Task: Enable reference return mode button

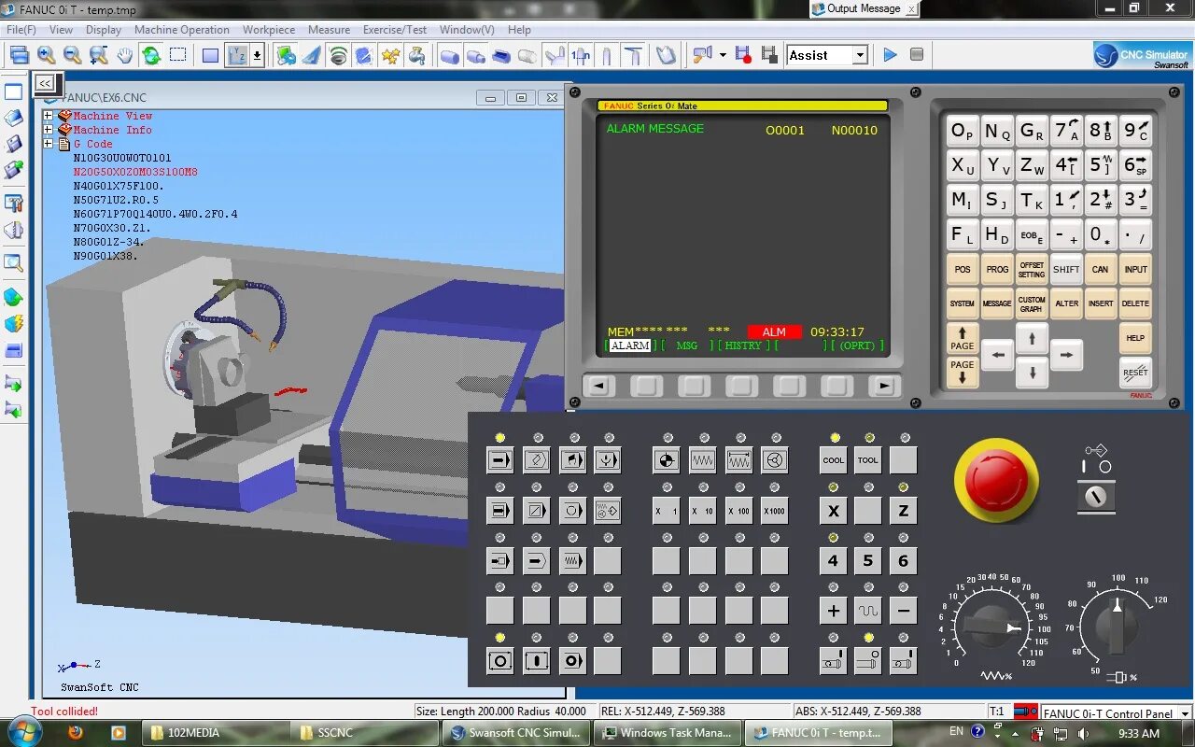Action: [x=666, y=459]
